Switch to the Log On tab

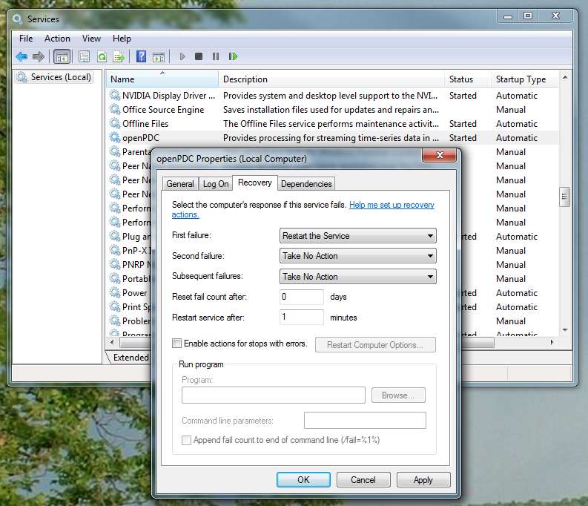point(216,184)
